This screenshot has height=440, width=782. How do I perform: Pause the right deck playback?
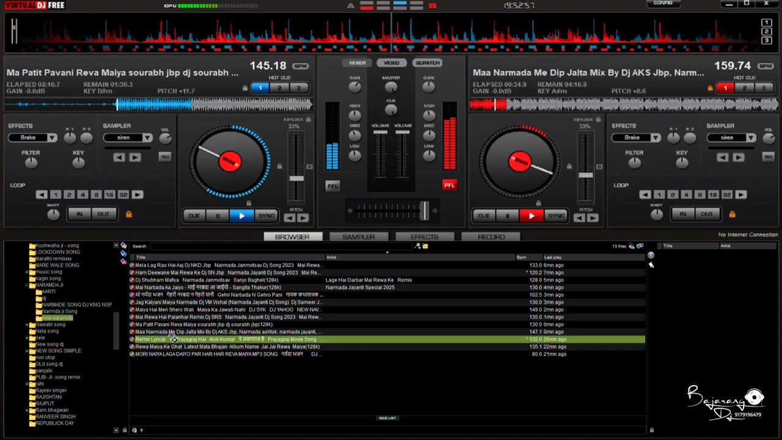[x=507, y=216]
